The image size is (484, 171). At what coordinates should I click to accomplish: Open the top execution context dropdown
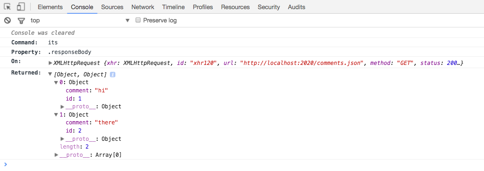click(x=80, y=21)
